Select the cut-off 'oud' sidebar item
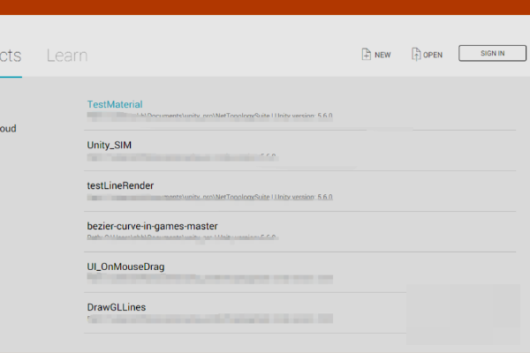Viewport: 530px width, 353px height. click(x=8, y=128)
